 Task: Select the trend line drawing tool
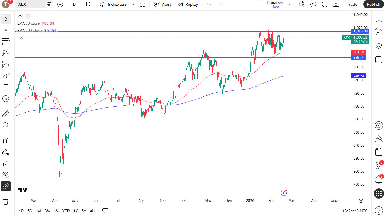5,30
